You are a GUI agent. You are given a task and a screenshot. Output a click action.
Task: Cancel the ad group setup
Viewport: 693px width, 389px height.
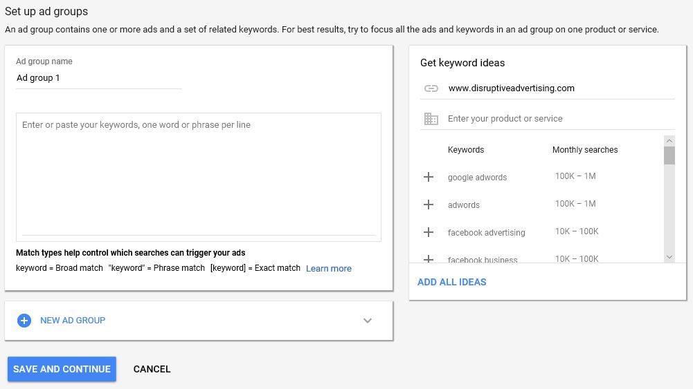click(x=152, y=369)
